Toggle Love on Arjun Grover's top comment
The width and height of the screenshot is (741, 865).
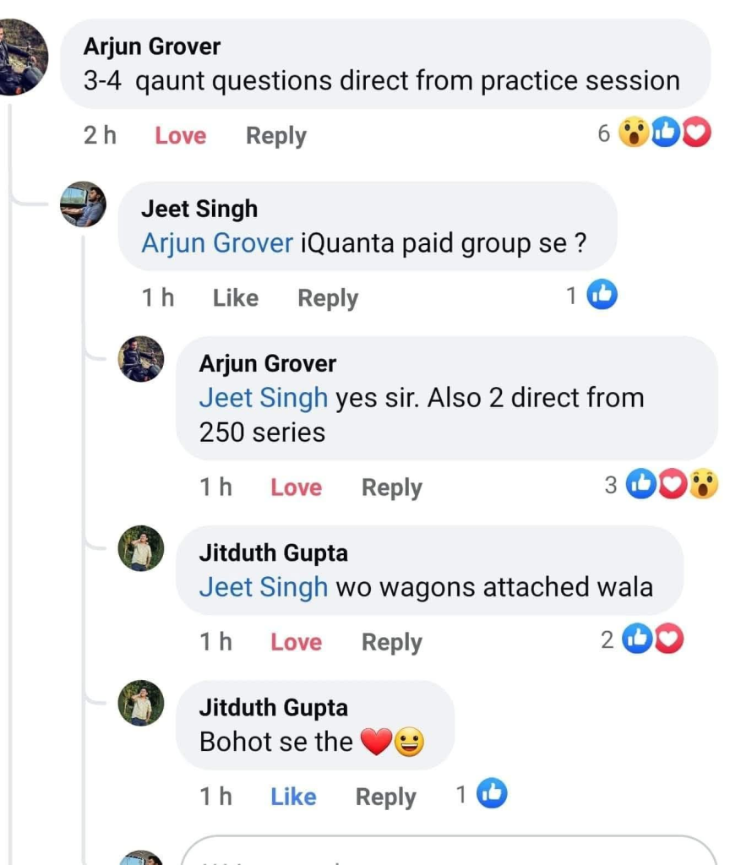click(180, 135)
